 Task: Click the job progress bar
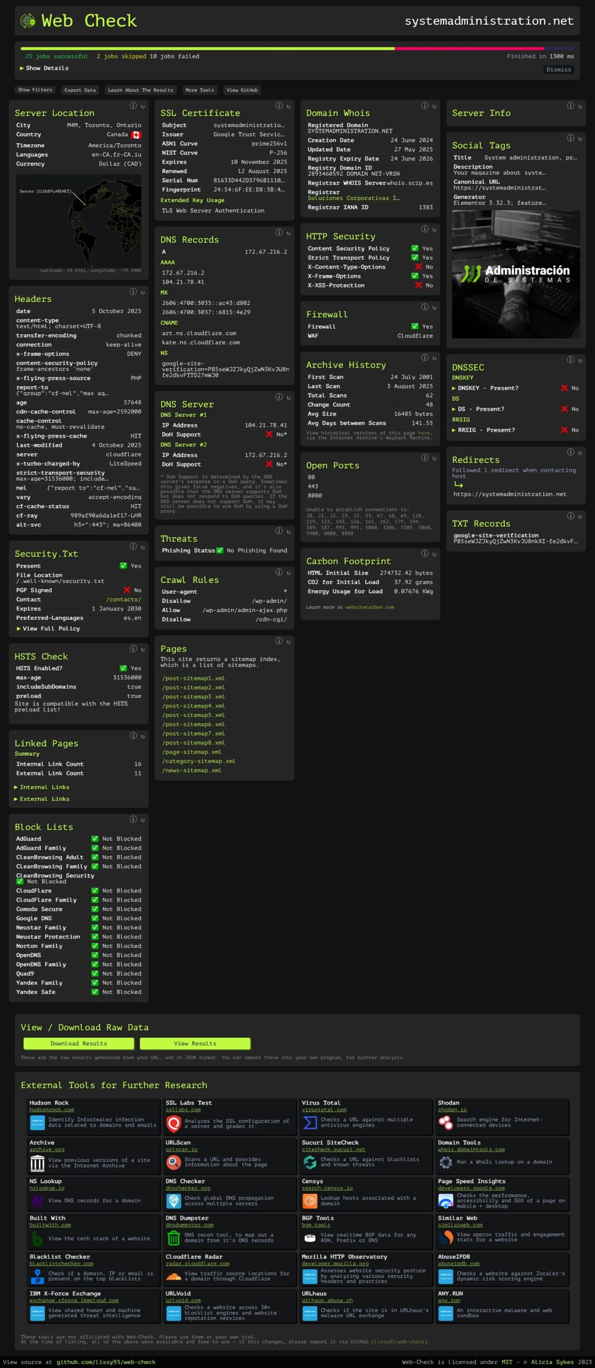297,49
